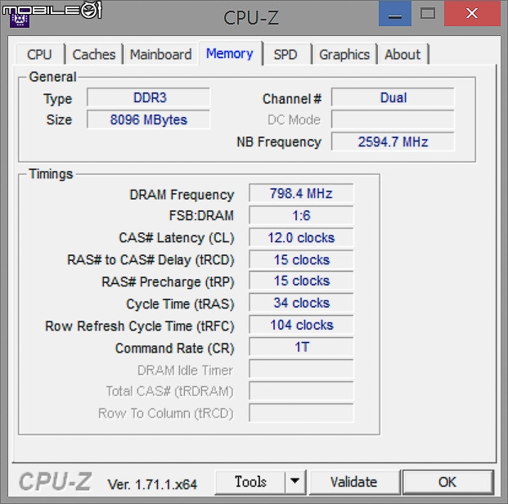508x504 pixels.
Task: Minimize the CPU-Z window
Action: click(x=395, y=13)
